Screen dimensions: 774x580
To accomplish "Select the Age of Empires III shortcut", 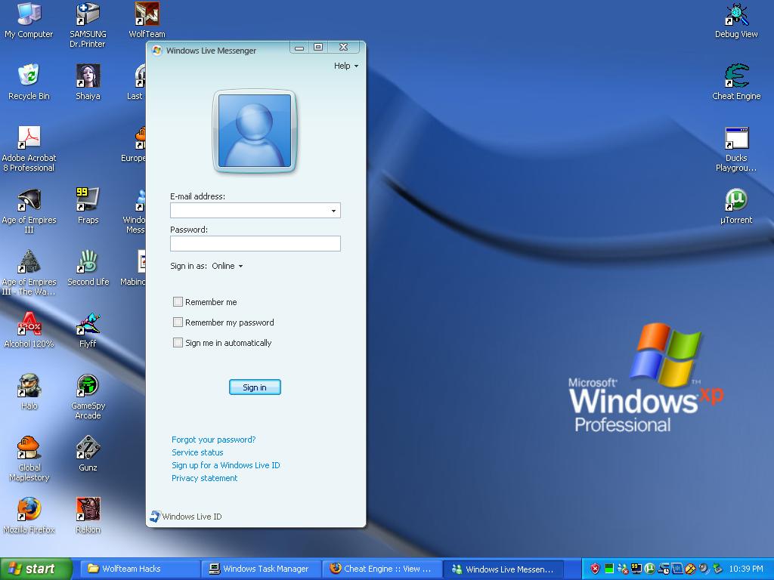I will coord(29,211).
